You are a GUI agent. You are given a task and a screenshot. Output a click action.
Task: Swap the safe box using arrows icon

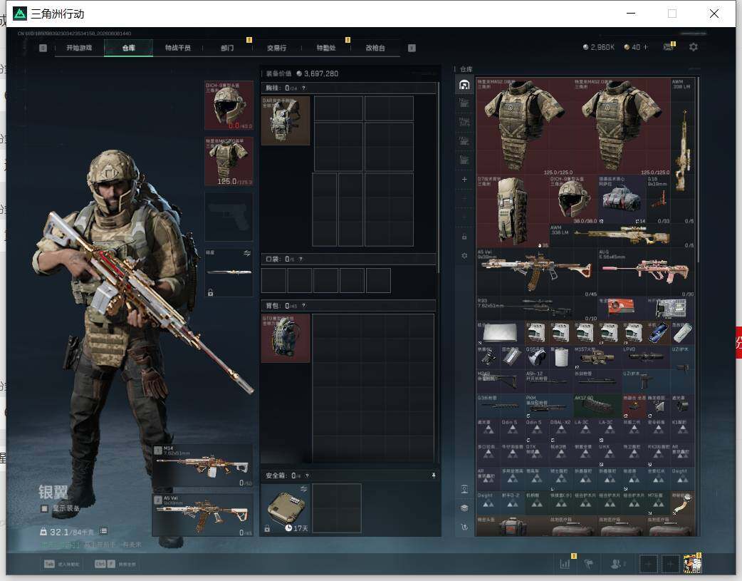tap(303, 488)
